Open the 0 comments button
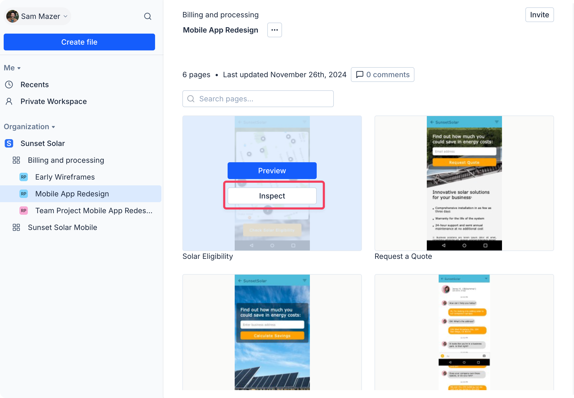574x398 pixels. click(382, 75)
